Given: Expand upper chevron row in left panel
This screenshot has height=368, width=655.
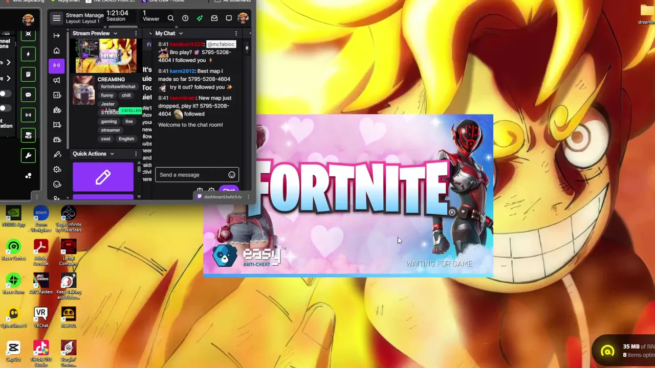Looking at the screenshot, I should pos(8,62).
